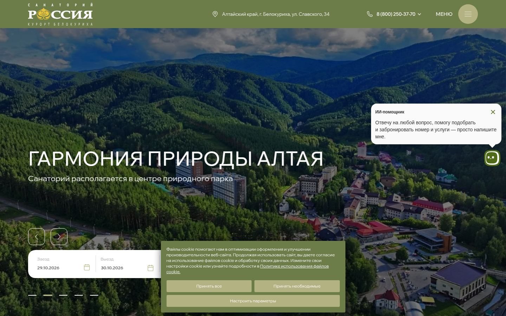
Task: Click Настроить параметры cookie button
Action: tap(253, 301)
